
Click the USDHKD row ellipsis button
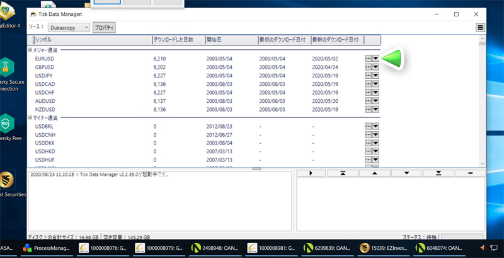369,151
